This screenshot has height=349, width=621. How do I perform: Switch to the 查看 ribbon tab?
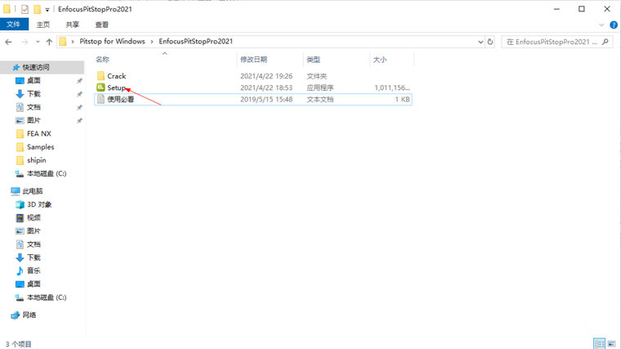coord(102,25)
